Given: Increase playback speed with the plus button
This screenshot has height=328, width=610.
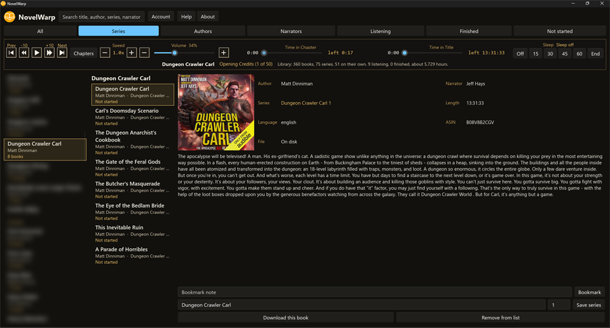Looking at the screenshot, I should [132, 53].
